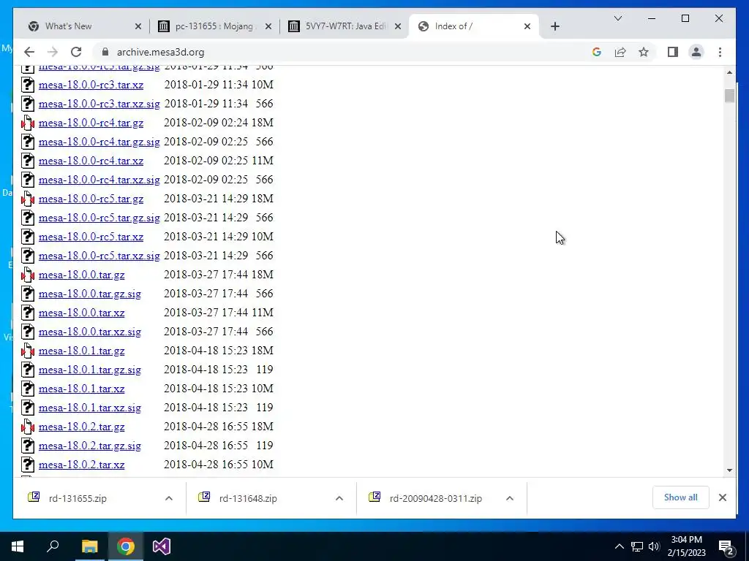
Task: Download mesa-18.0.1.tar.gz
Action: (81, 351)
